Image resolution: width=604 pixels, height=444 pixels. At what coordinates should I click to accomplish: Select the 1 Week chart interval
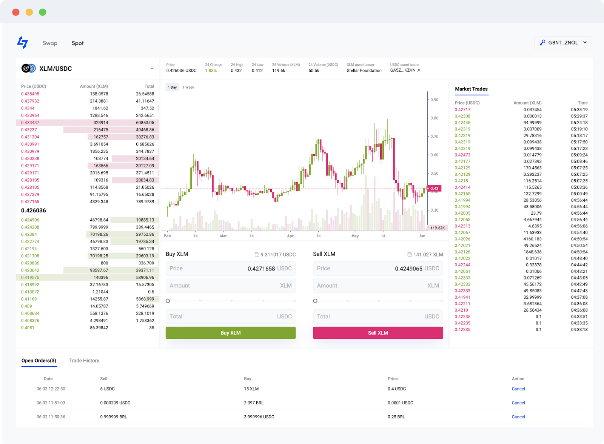pyautogui.click(x=188, y=87)
